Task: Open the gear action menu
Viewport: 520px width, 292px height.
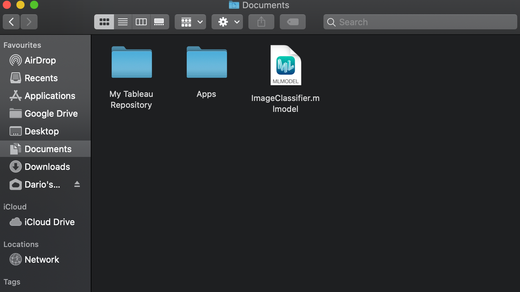Action: click(227, 22)
